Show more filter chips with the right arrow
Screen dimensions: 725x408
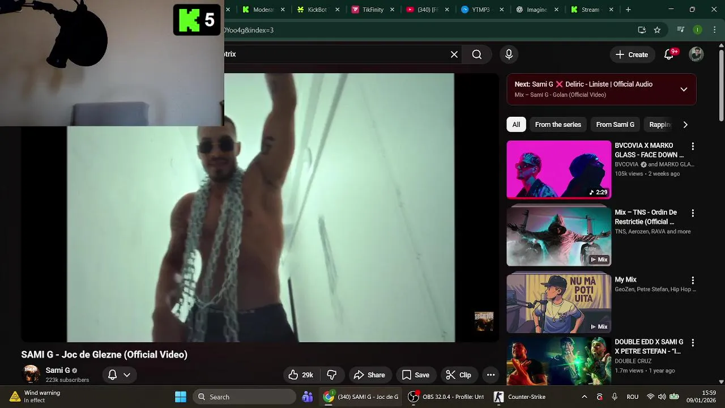[x=685, y=125]
